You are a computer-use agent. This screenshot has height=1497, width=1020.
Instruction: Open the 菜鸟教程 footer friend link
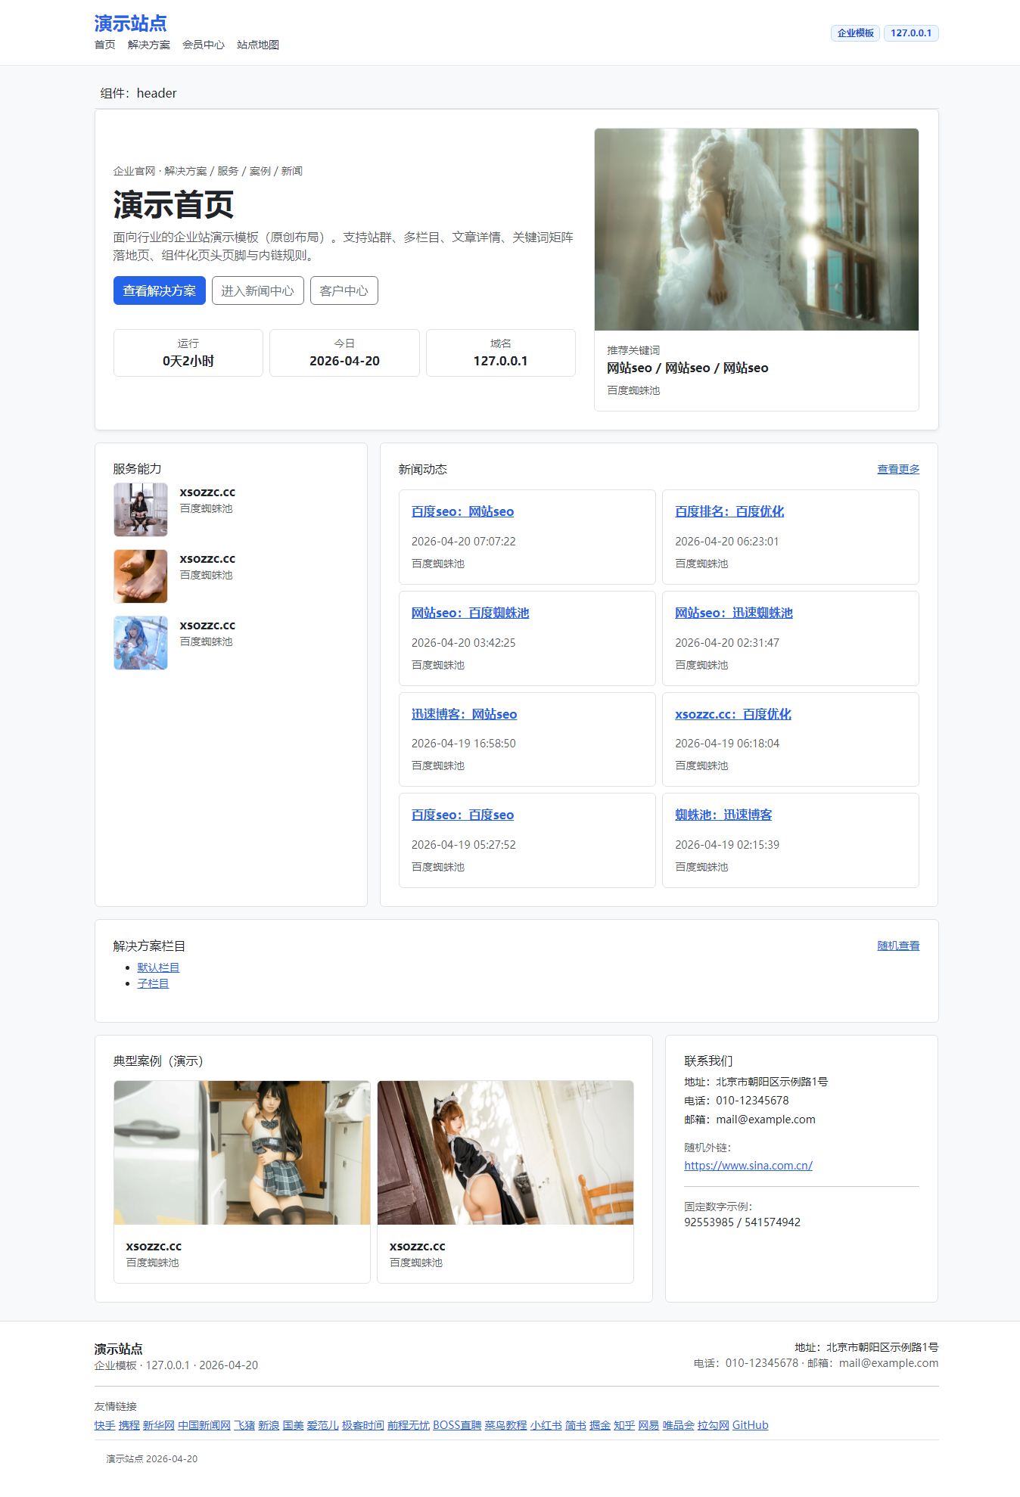[505, 1425]
